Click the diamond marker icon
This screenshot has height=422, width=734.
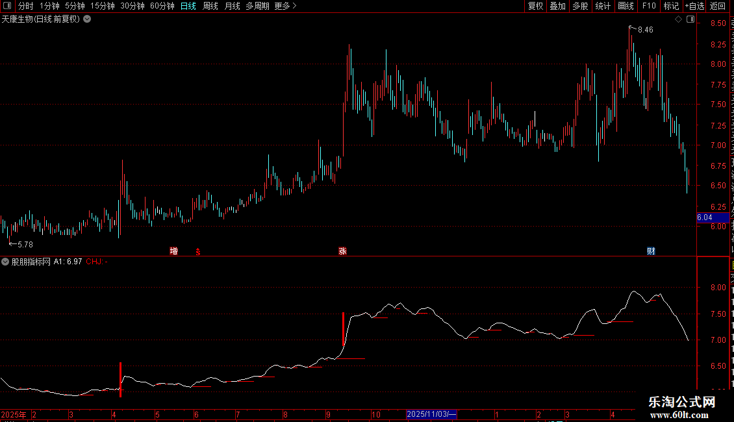tap(678, 19)
